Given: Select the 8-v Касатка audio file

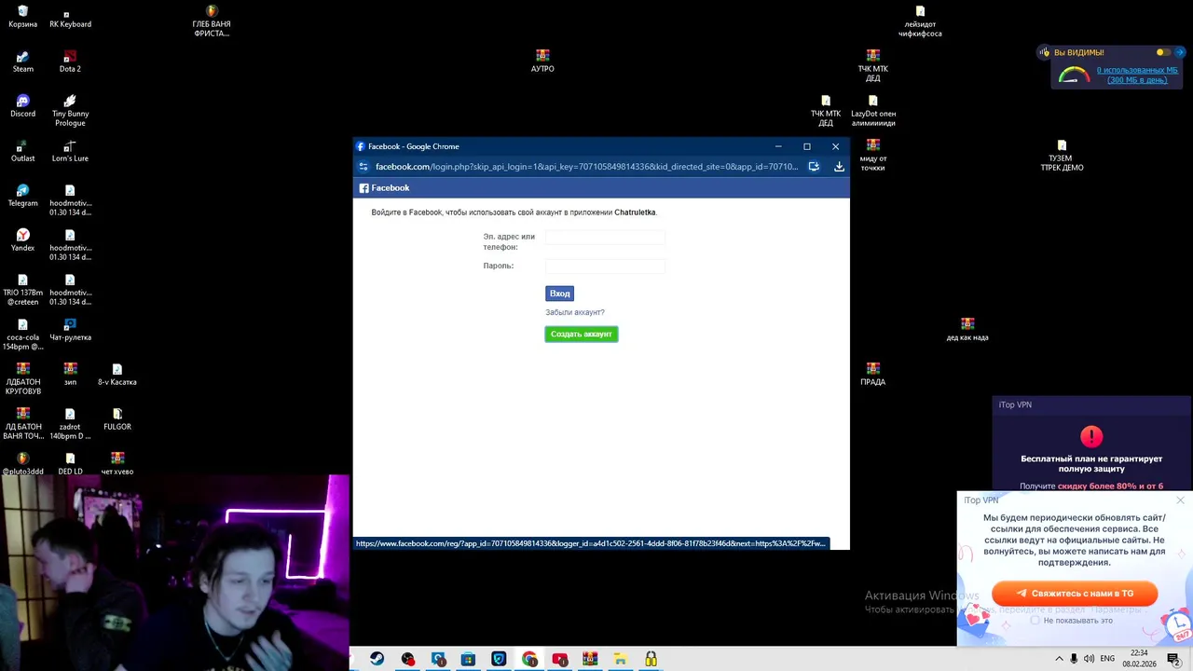Looking at the screenshot, I should pos(117,375).
